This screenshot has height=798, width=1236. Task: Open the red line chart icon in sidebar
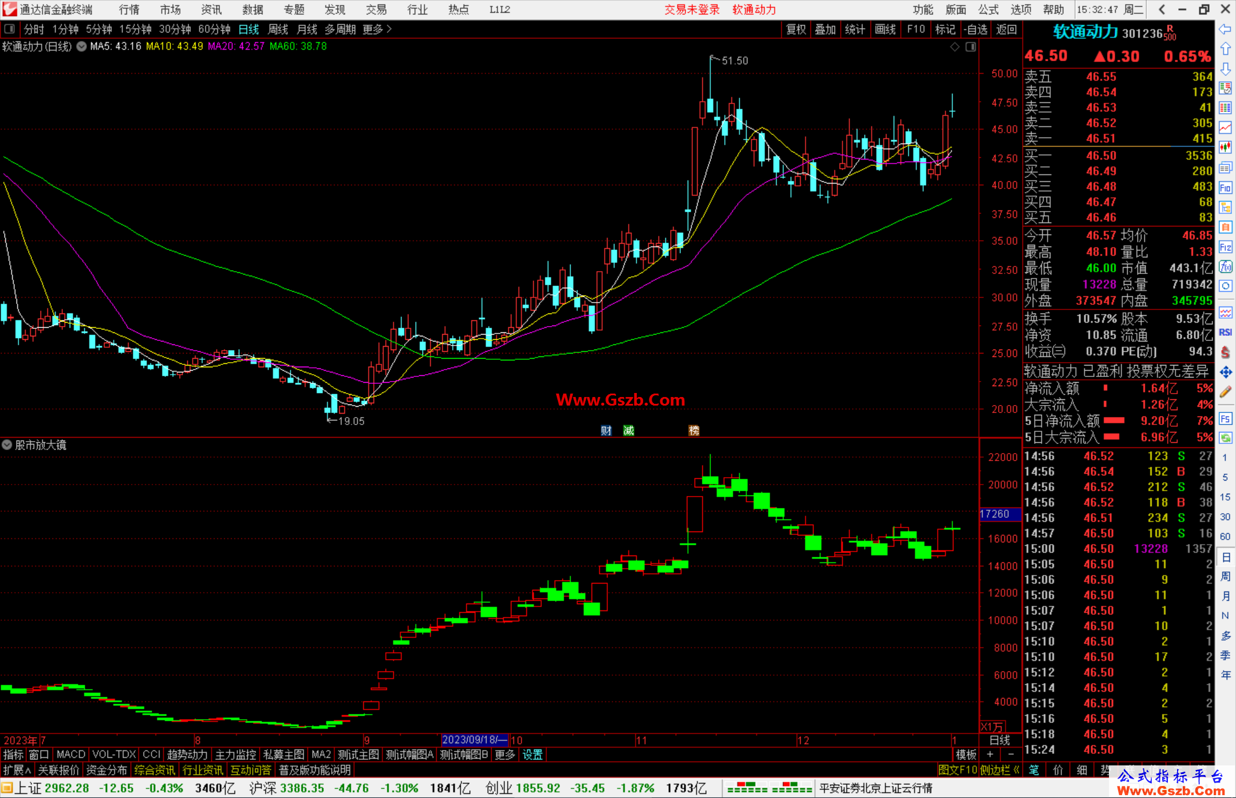pos(1225,128)
